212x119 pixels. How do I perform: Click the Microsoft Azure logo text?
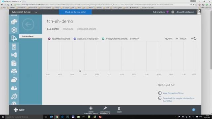pyautogui.click(x=21, y=12)
